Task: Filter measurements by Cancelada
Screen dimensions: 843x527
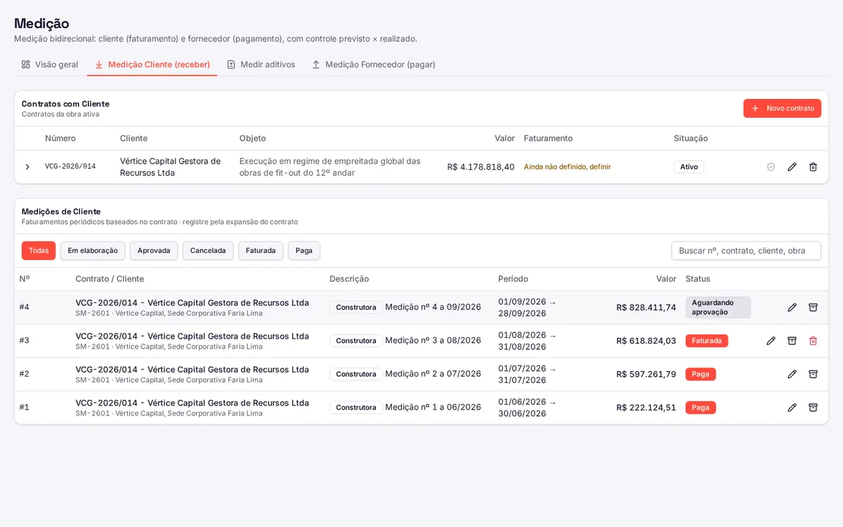Action: coord(208,251)
